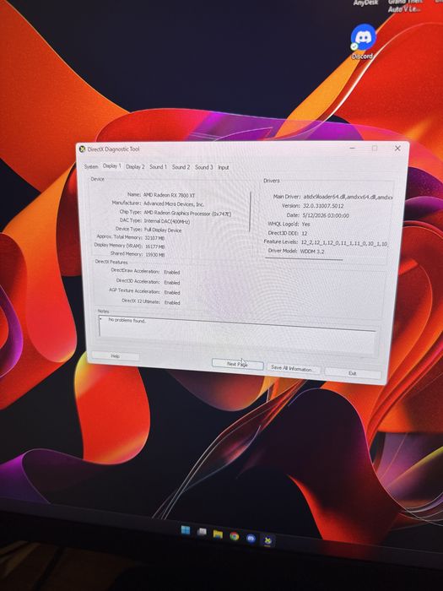Open Task View on the taskbar
This screenshot has width=443, height=591.
point(203,532)
